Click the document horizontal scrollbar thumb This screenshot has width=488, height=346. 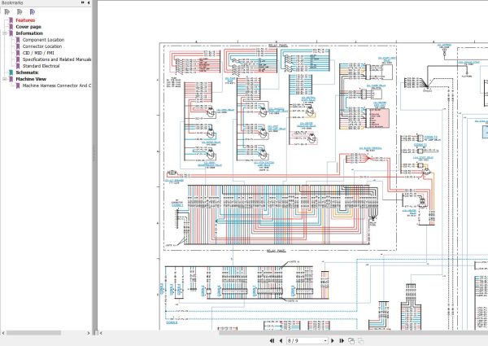pyautogui.click(x=353, y=333)
